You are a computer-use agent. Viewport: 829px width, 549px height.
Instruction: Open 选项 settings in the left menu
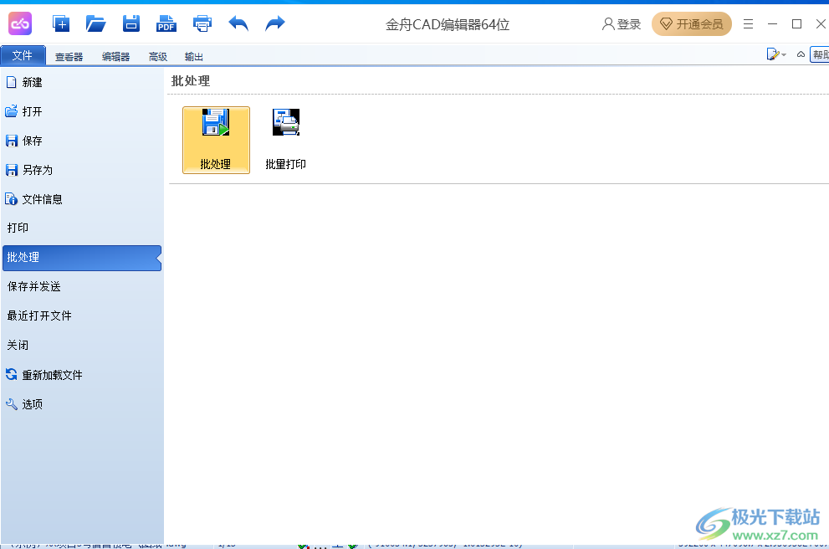82,404
